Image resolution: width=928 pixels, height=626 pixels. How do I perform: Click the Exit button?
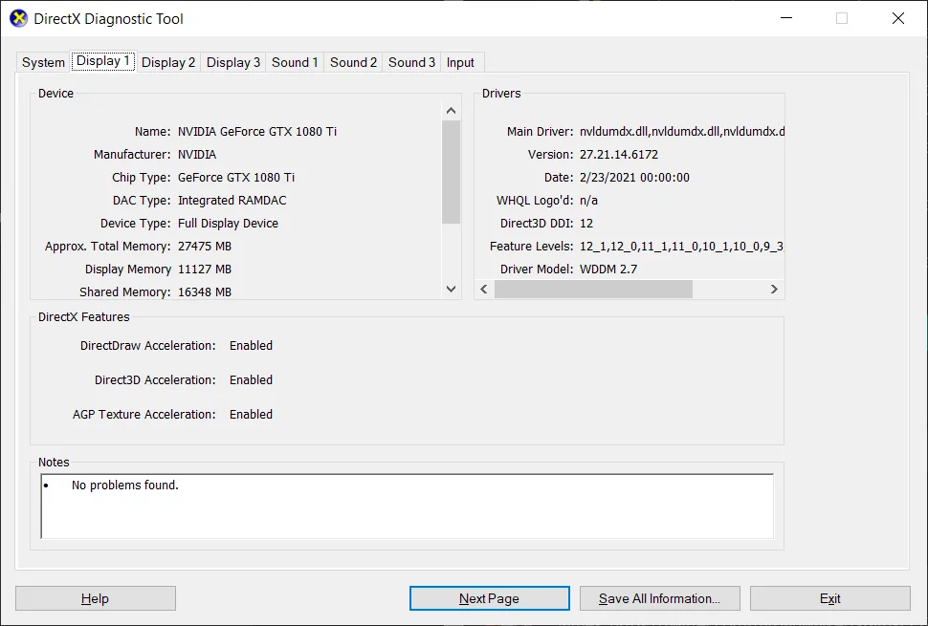830,599
